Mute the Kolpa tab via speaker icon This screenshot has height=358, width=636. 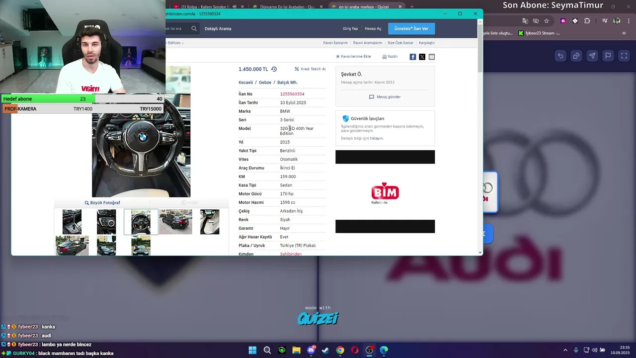[x=235, y=7]
